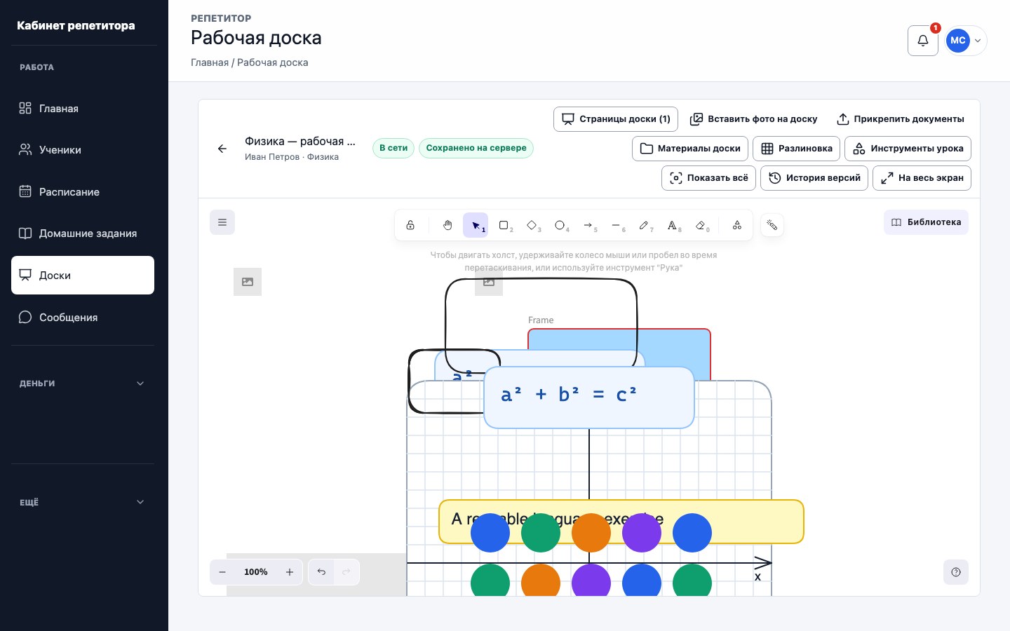Click the История версий button
Image resolution: width=1010 pixels, height=631 pixels.
coord(814,178)
